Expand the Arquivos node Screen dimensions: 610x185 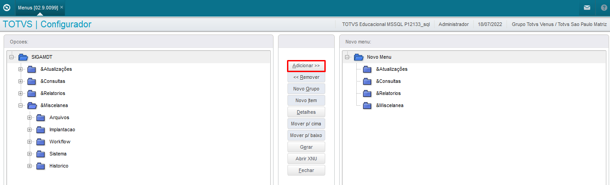pos(29,117)
